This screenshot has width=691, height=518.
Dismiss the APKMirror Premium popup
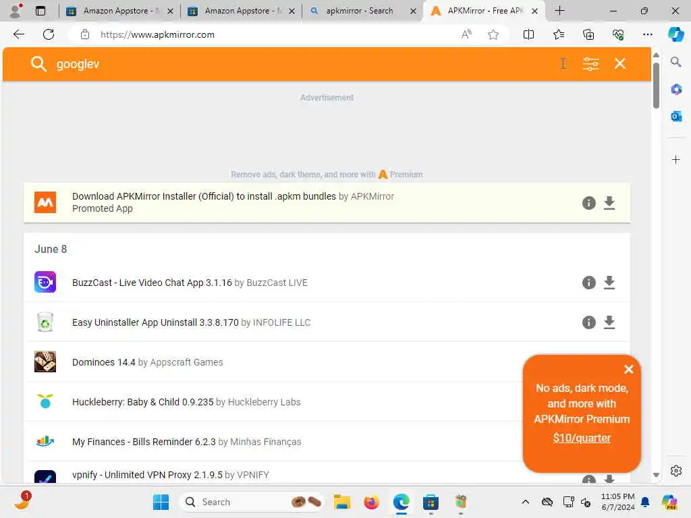(x=628, y=369)
